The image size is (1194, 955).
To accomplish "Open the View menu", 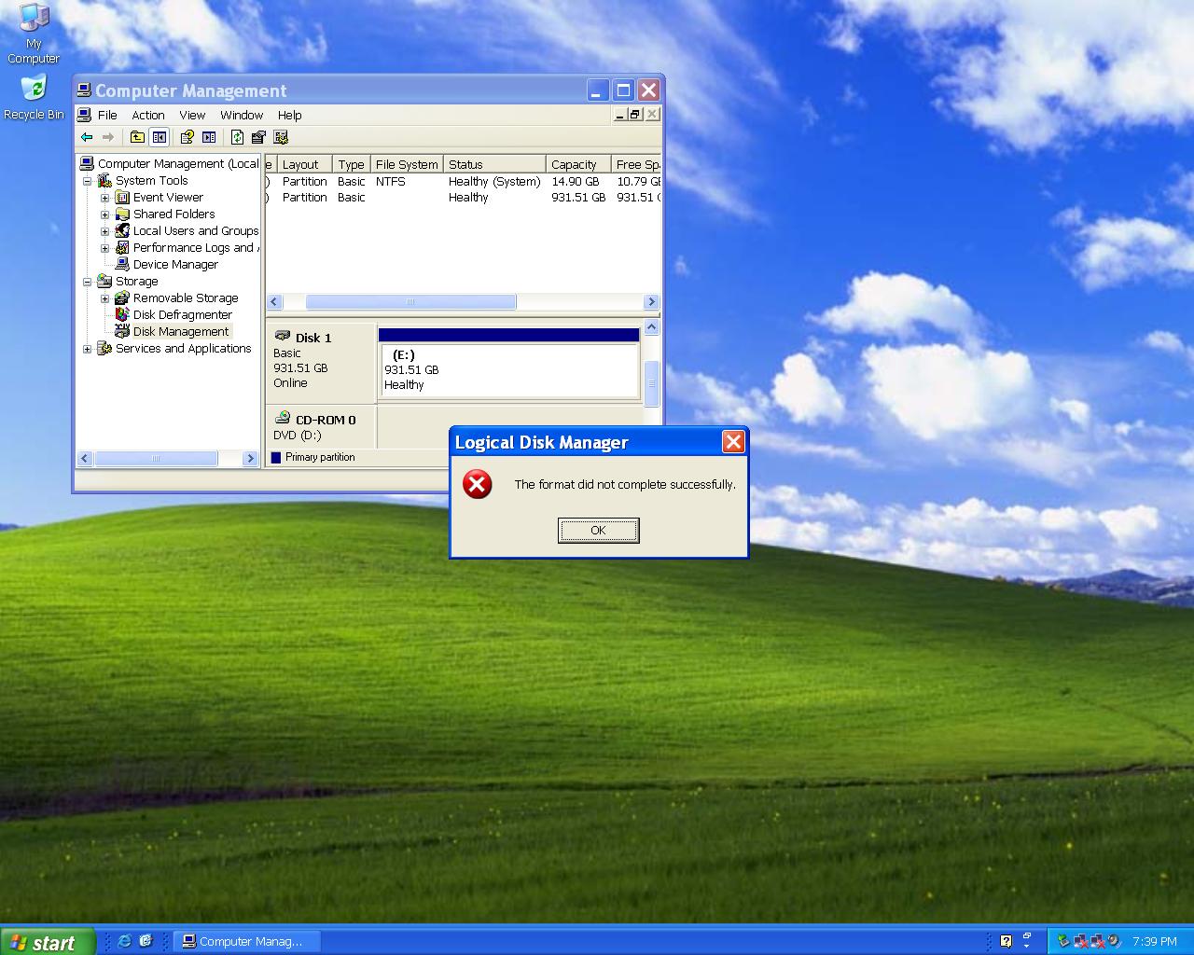I will pyautogui.click(x=192, y=115).
